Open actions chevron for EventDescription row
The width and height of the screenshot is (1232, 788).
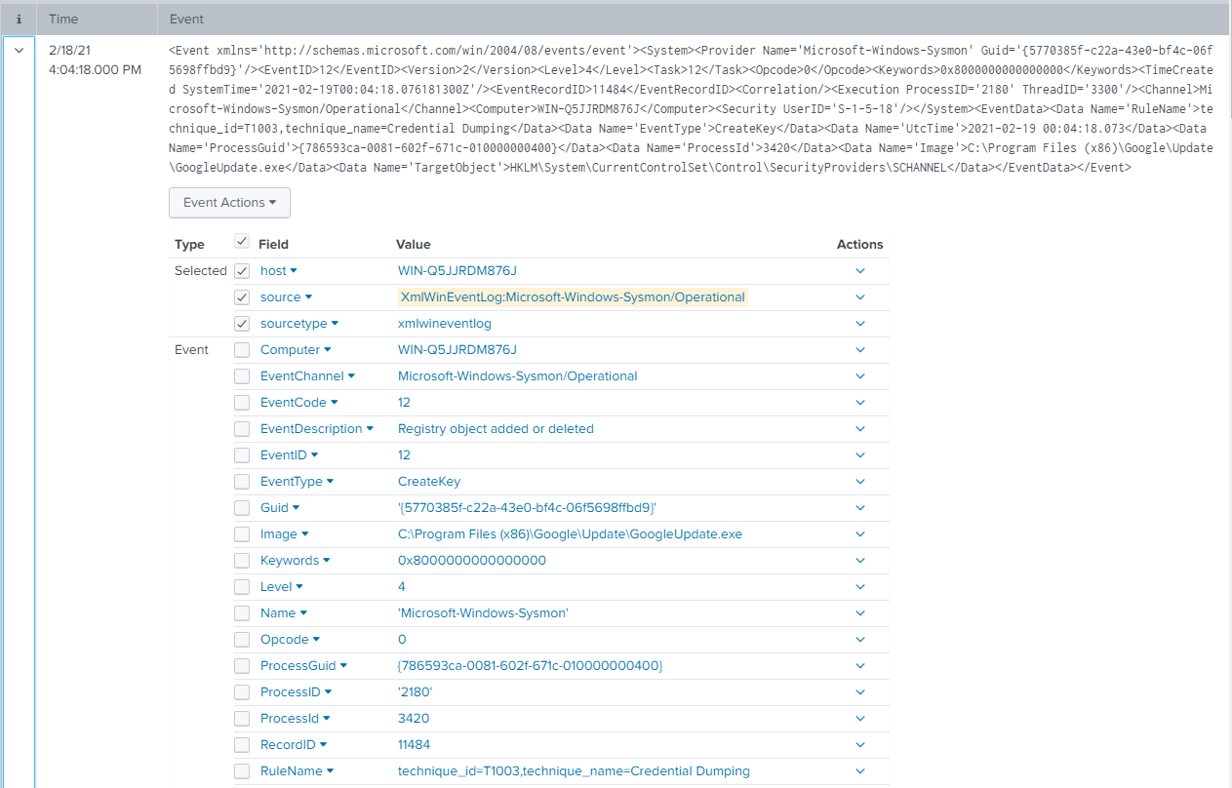click(859, 429)
